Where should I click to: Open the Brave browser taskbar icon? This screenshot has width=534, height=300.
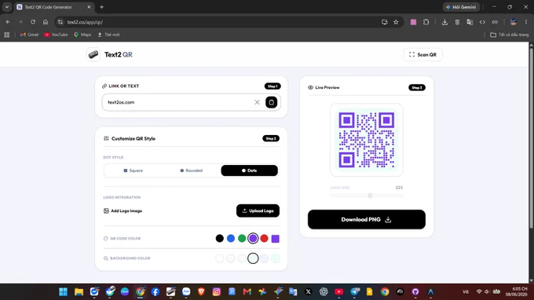201,292
